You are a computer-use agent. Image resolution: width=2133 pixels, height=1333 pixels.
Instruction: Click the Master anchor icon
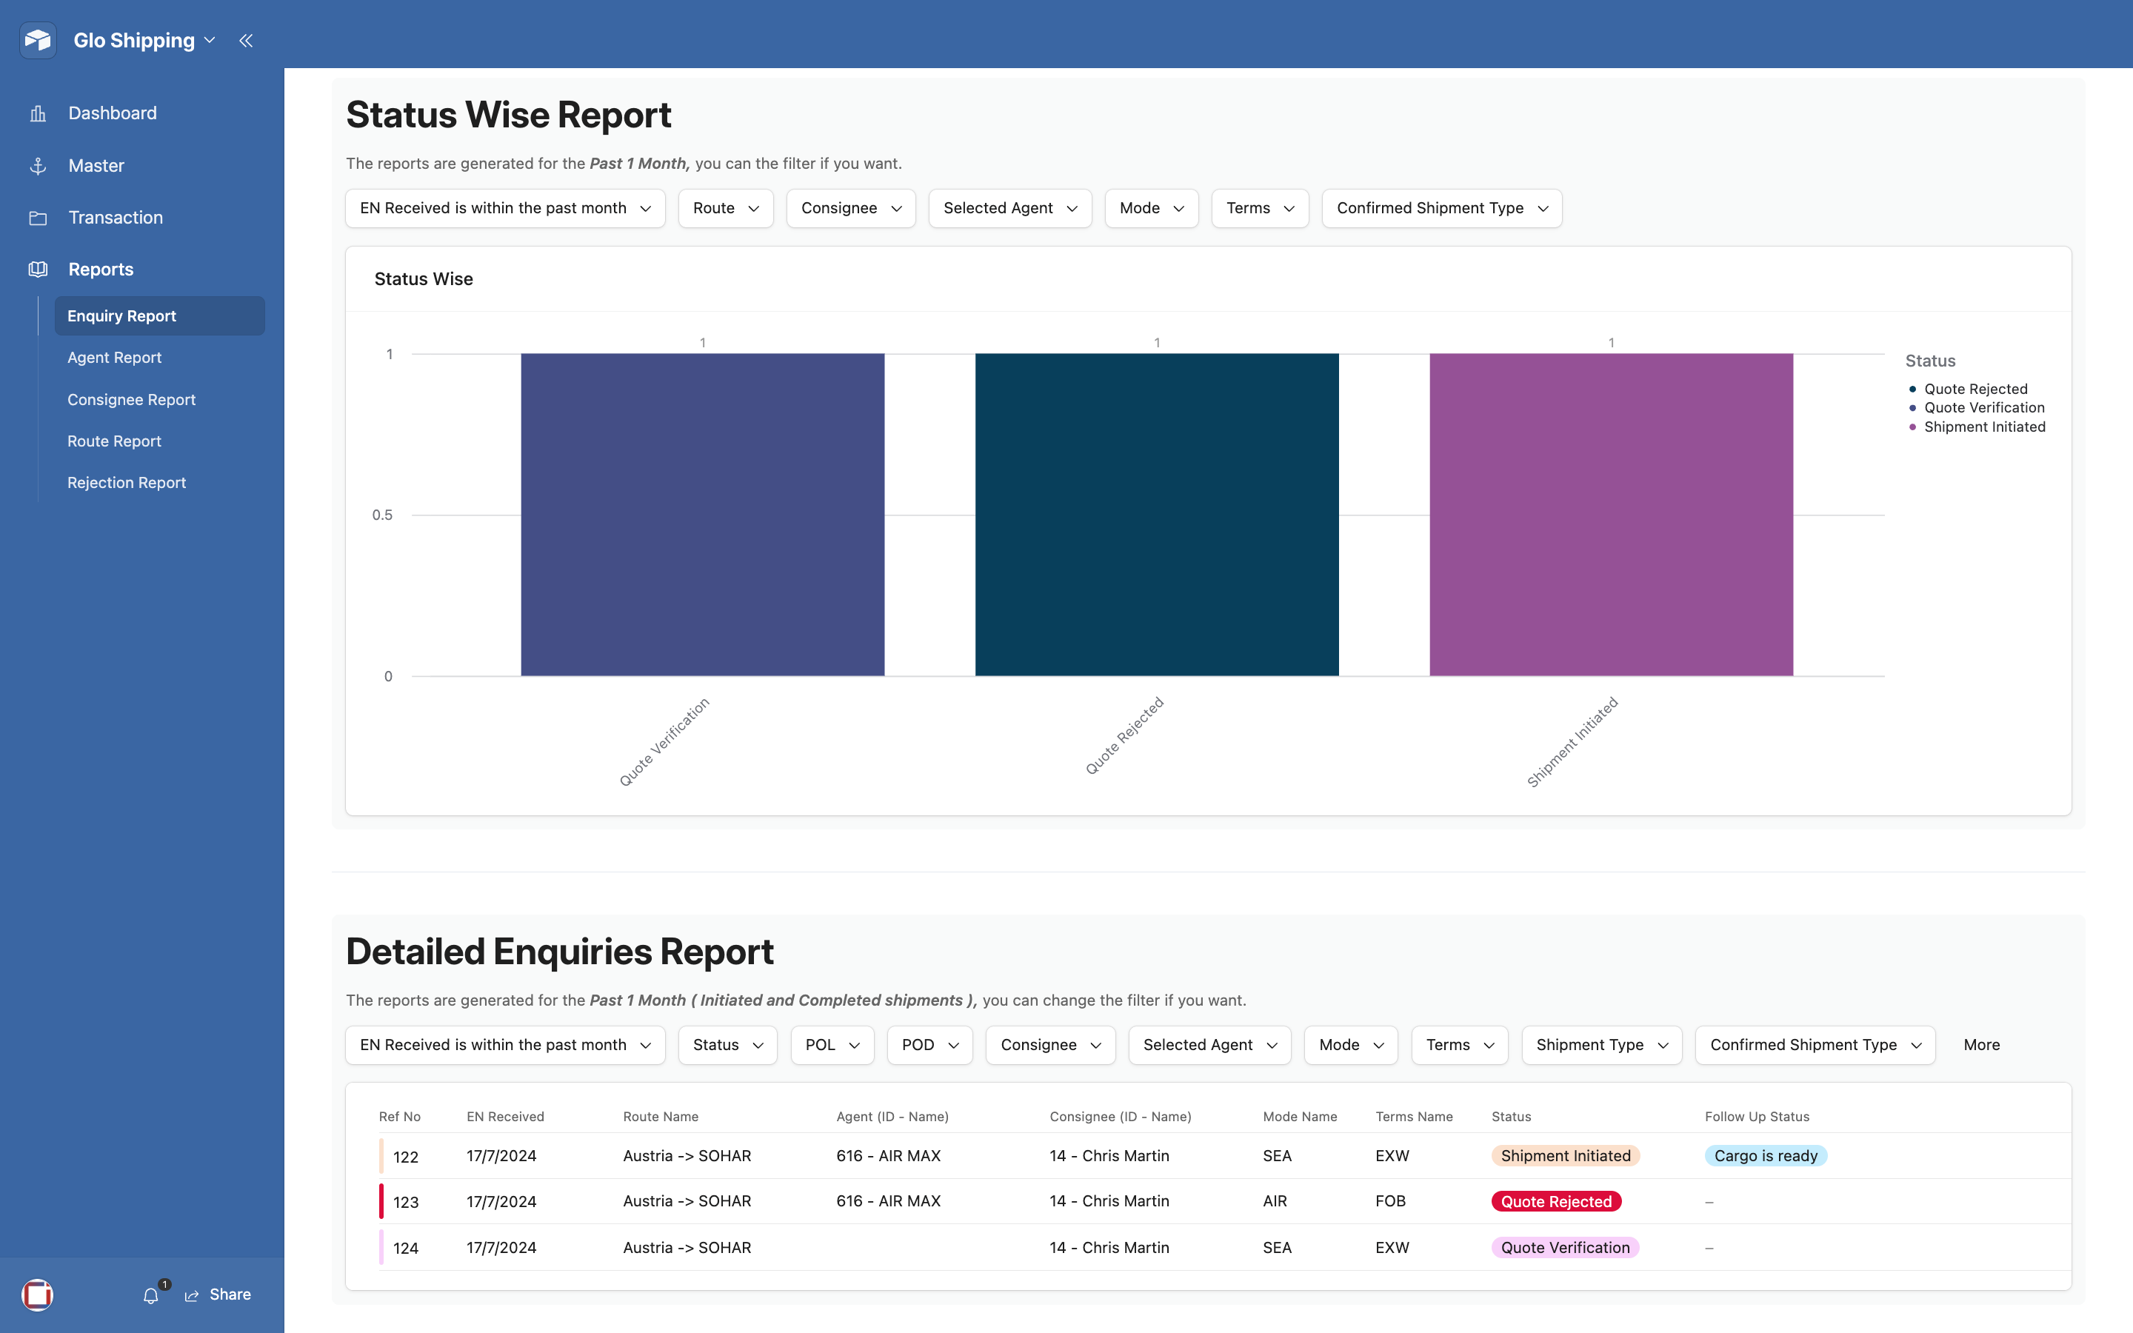coord(38,166)
